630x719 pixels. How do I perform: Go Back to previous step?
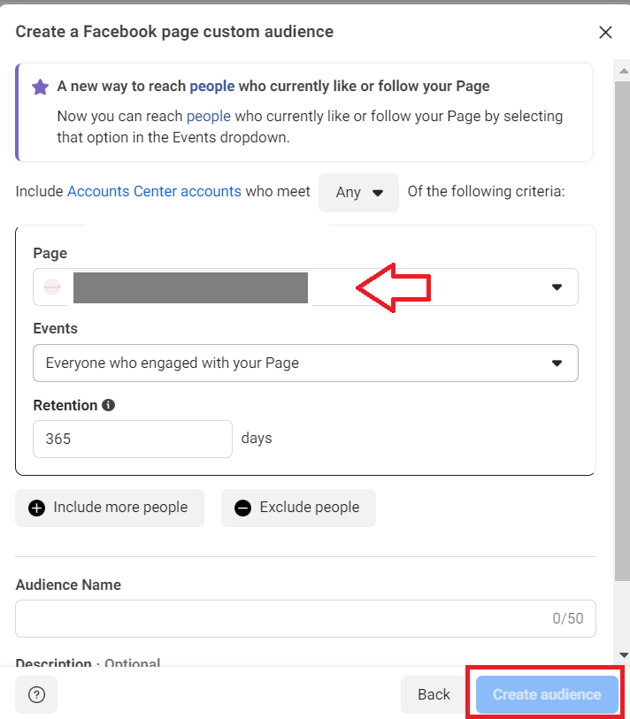(x=434, y=695)
